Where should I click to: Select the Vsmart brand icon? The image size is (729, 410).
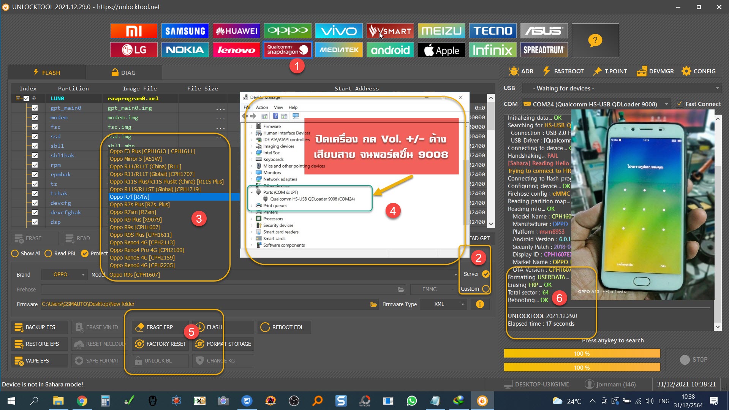[x=390, y=31]
